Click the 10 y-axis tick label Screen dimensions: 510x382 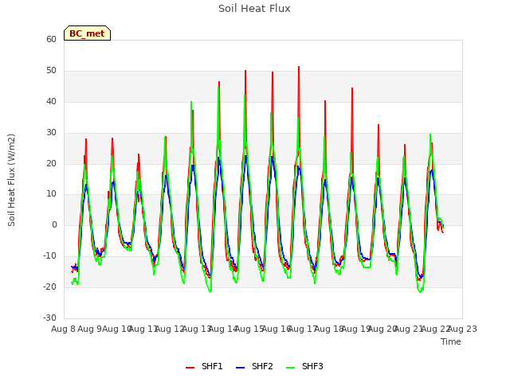(x=51, y=194)
